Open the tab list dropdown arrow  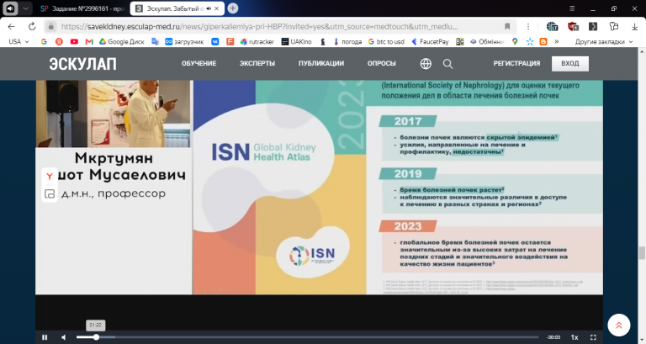point(25,8)
